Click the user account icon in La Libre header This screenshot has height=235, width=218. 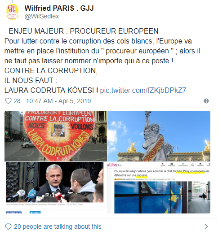click(x=183, y=165)
